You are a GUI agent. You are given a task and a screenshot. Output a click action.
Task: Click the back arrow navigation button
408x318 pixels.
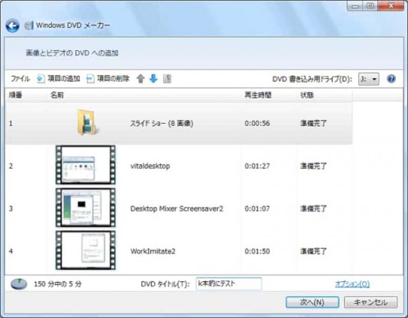click(13, 25)
